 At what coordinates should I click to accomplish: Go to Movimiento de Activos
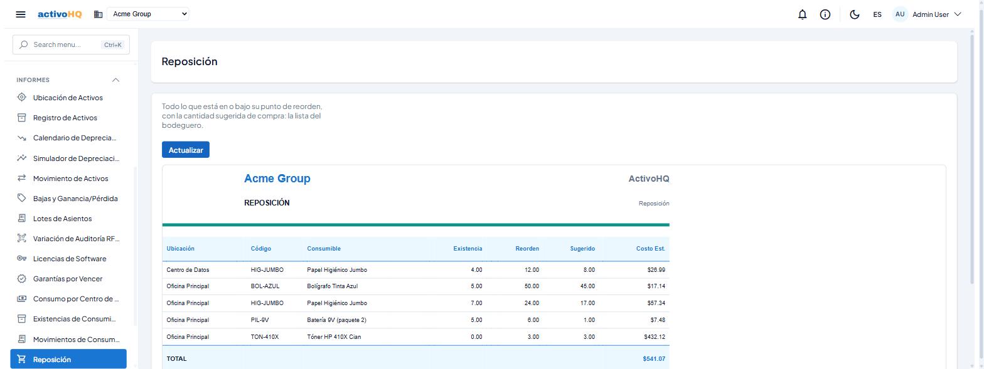click(x=68, y=179)
